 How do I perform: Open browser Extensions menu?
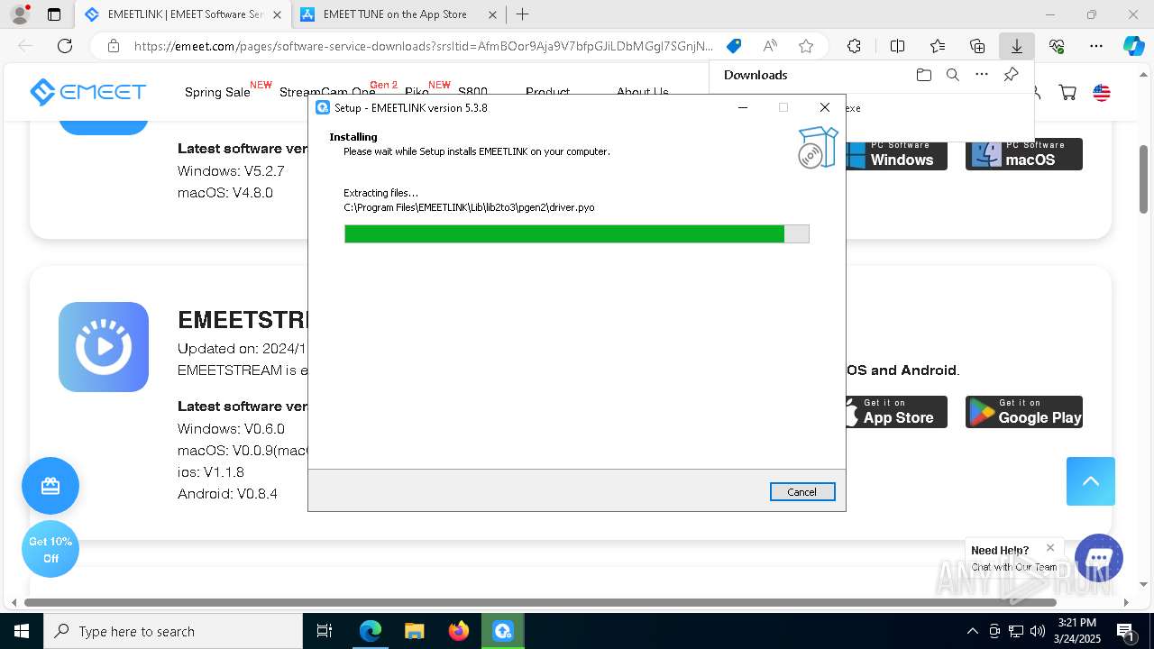854,46
